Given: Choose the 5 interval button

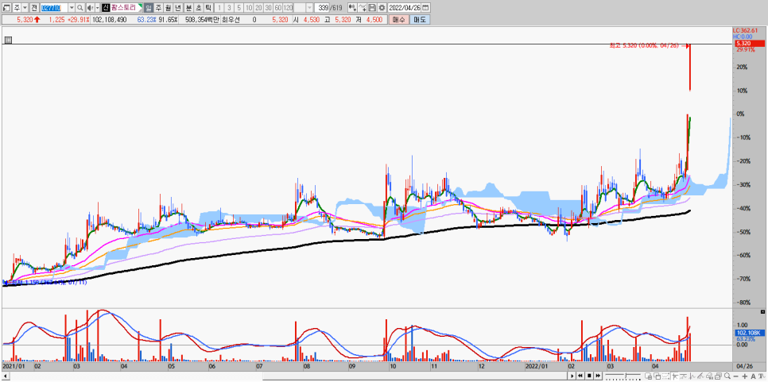Looking at the screenshot, I should click(239, 8).
